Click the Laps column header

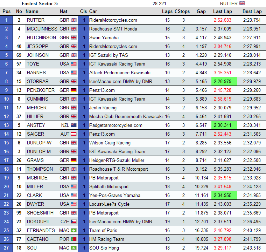tap(167, 11)
